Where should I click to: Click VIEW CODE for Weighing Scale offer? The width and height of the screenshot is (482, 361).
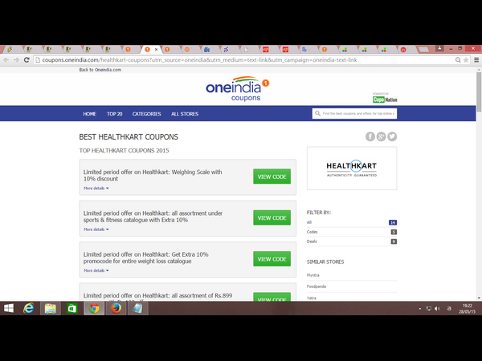[272, 176]
